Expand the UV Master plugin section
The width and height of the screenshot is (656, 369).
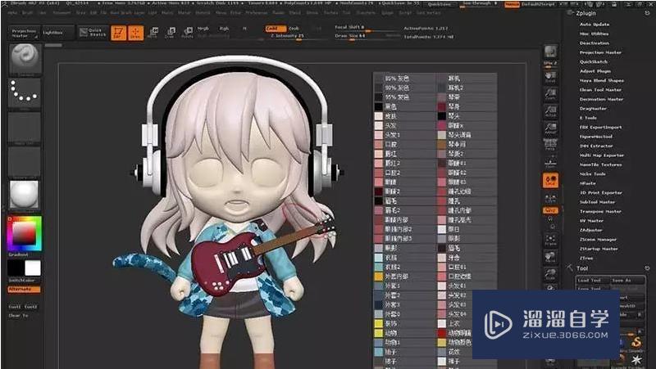tap(592, 221)
